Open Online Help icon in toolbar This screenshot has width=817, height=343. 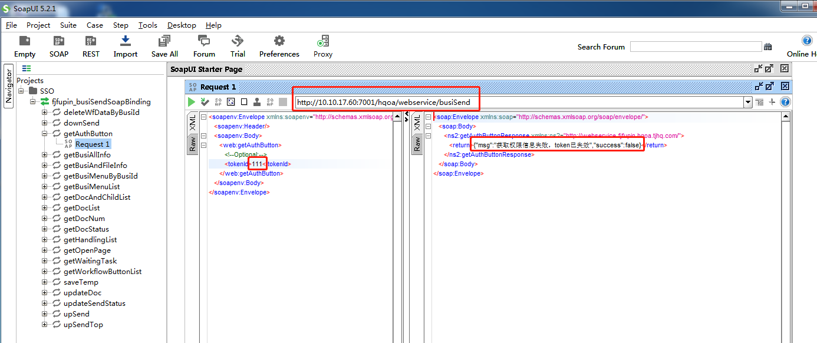coord(807,41)
